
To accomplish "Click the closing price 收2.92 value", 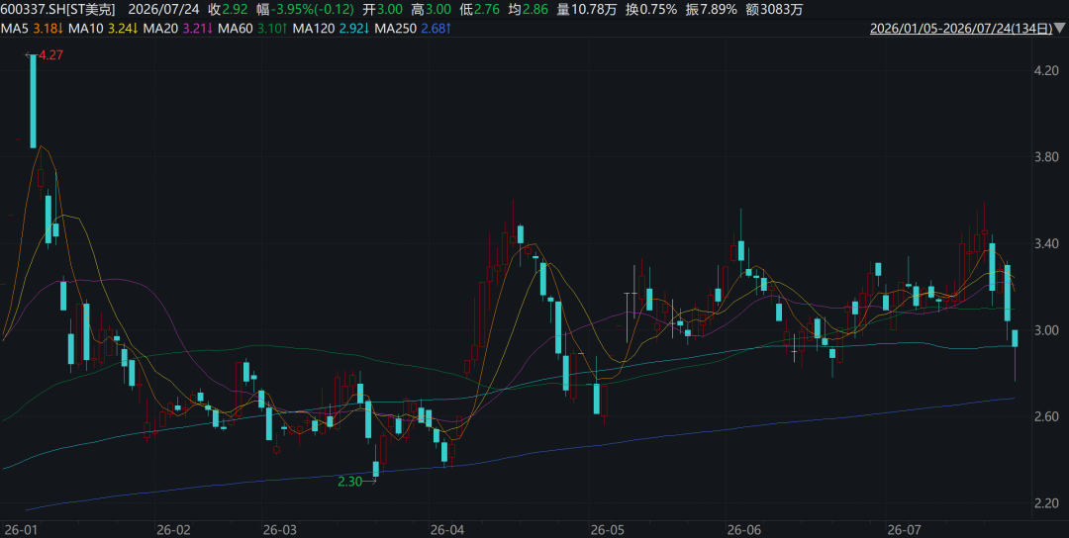I will click(x=228, y=10).
